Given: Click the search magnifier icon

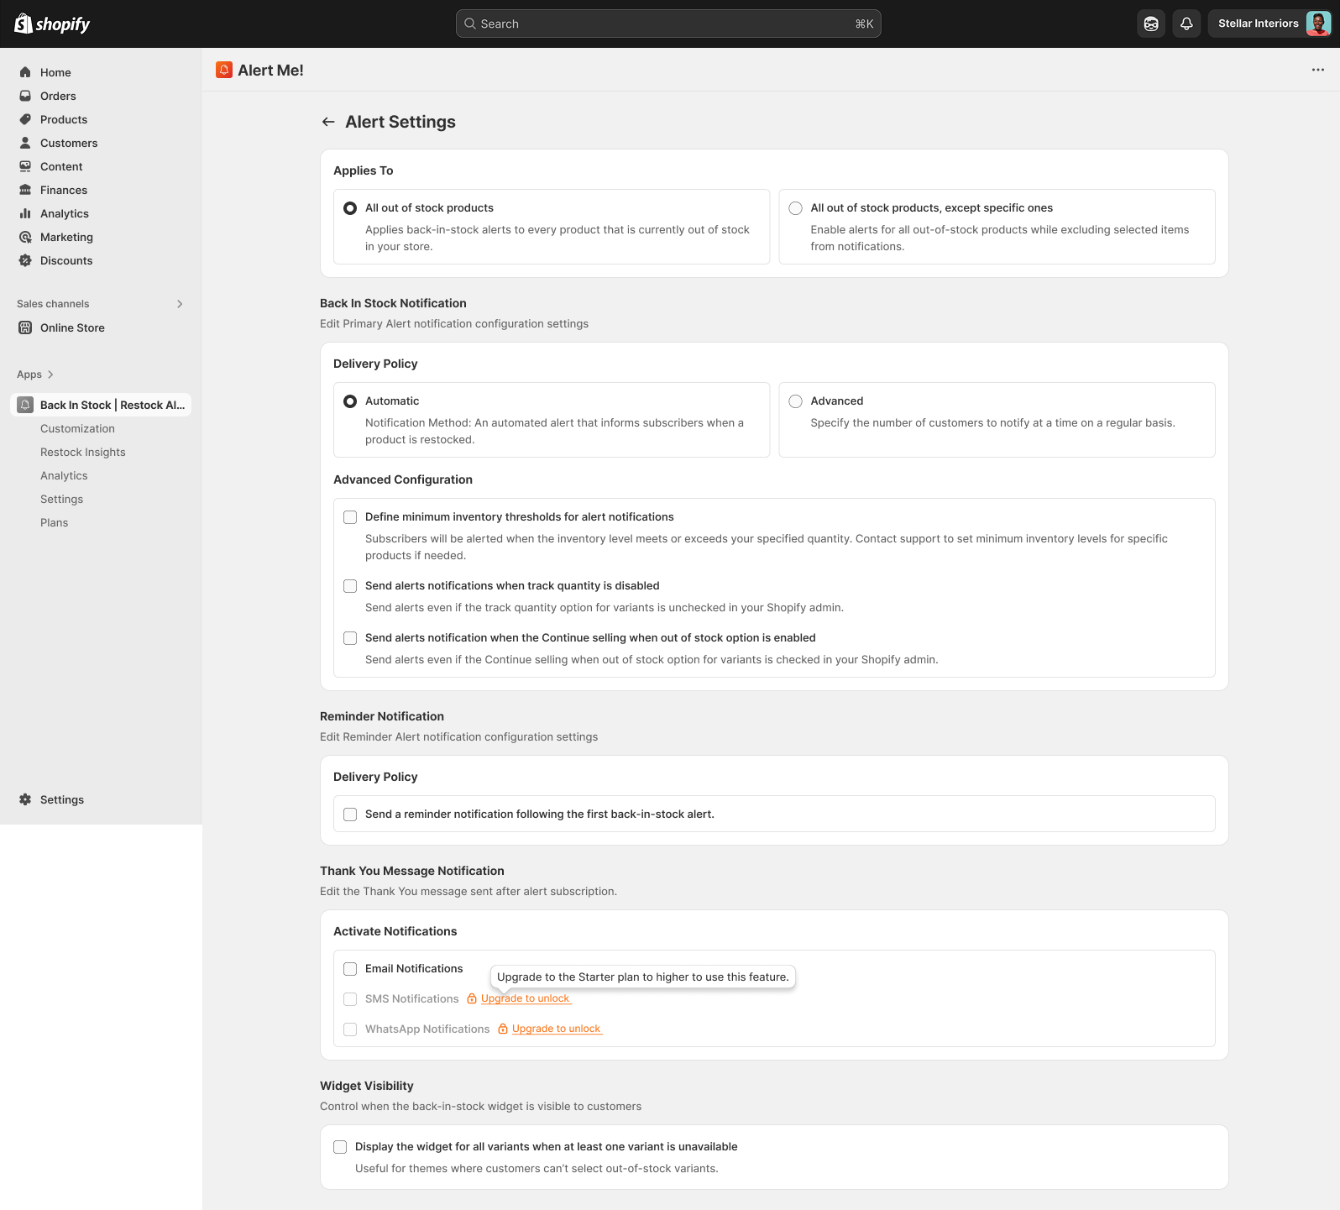Looking at the screenshot, I should click(x=470, y=24).
